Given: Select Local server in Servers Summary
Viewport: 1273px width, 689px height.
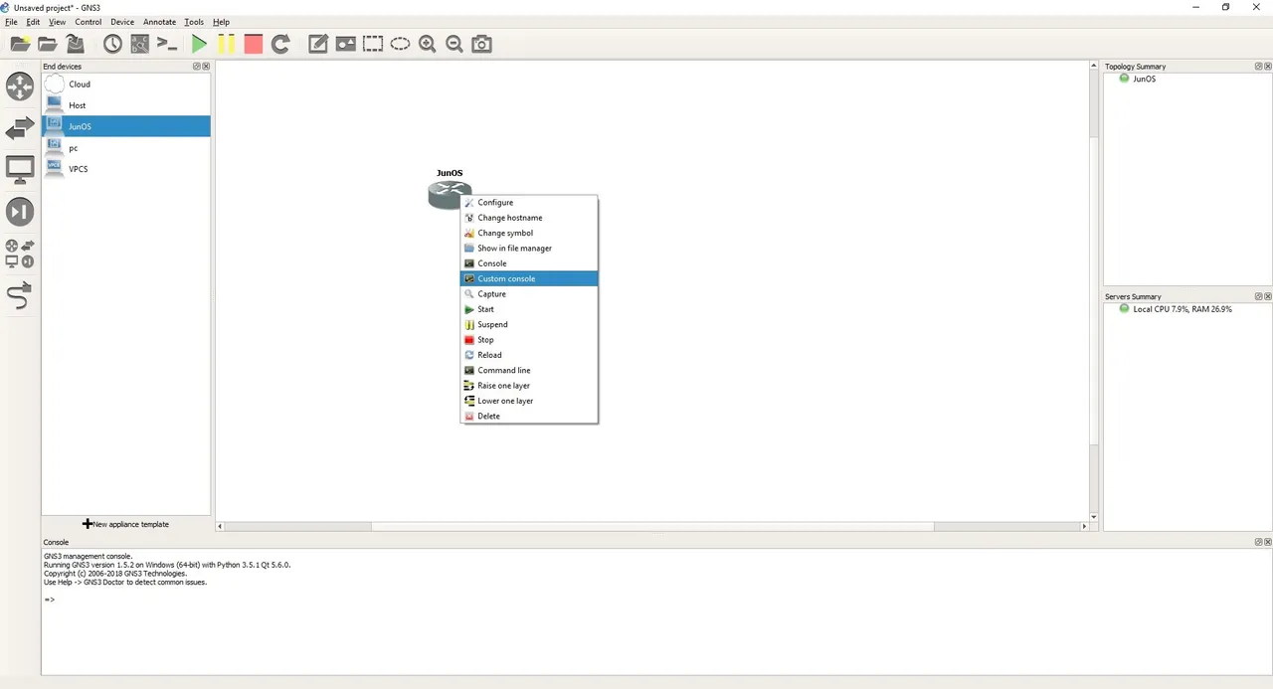Looking at the screenshot, I should [x=1182, y=309].
